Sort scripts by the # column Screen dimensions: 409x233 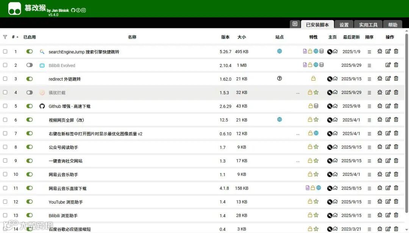coord(15,37)
